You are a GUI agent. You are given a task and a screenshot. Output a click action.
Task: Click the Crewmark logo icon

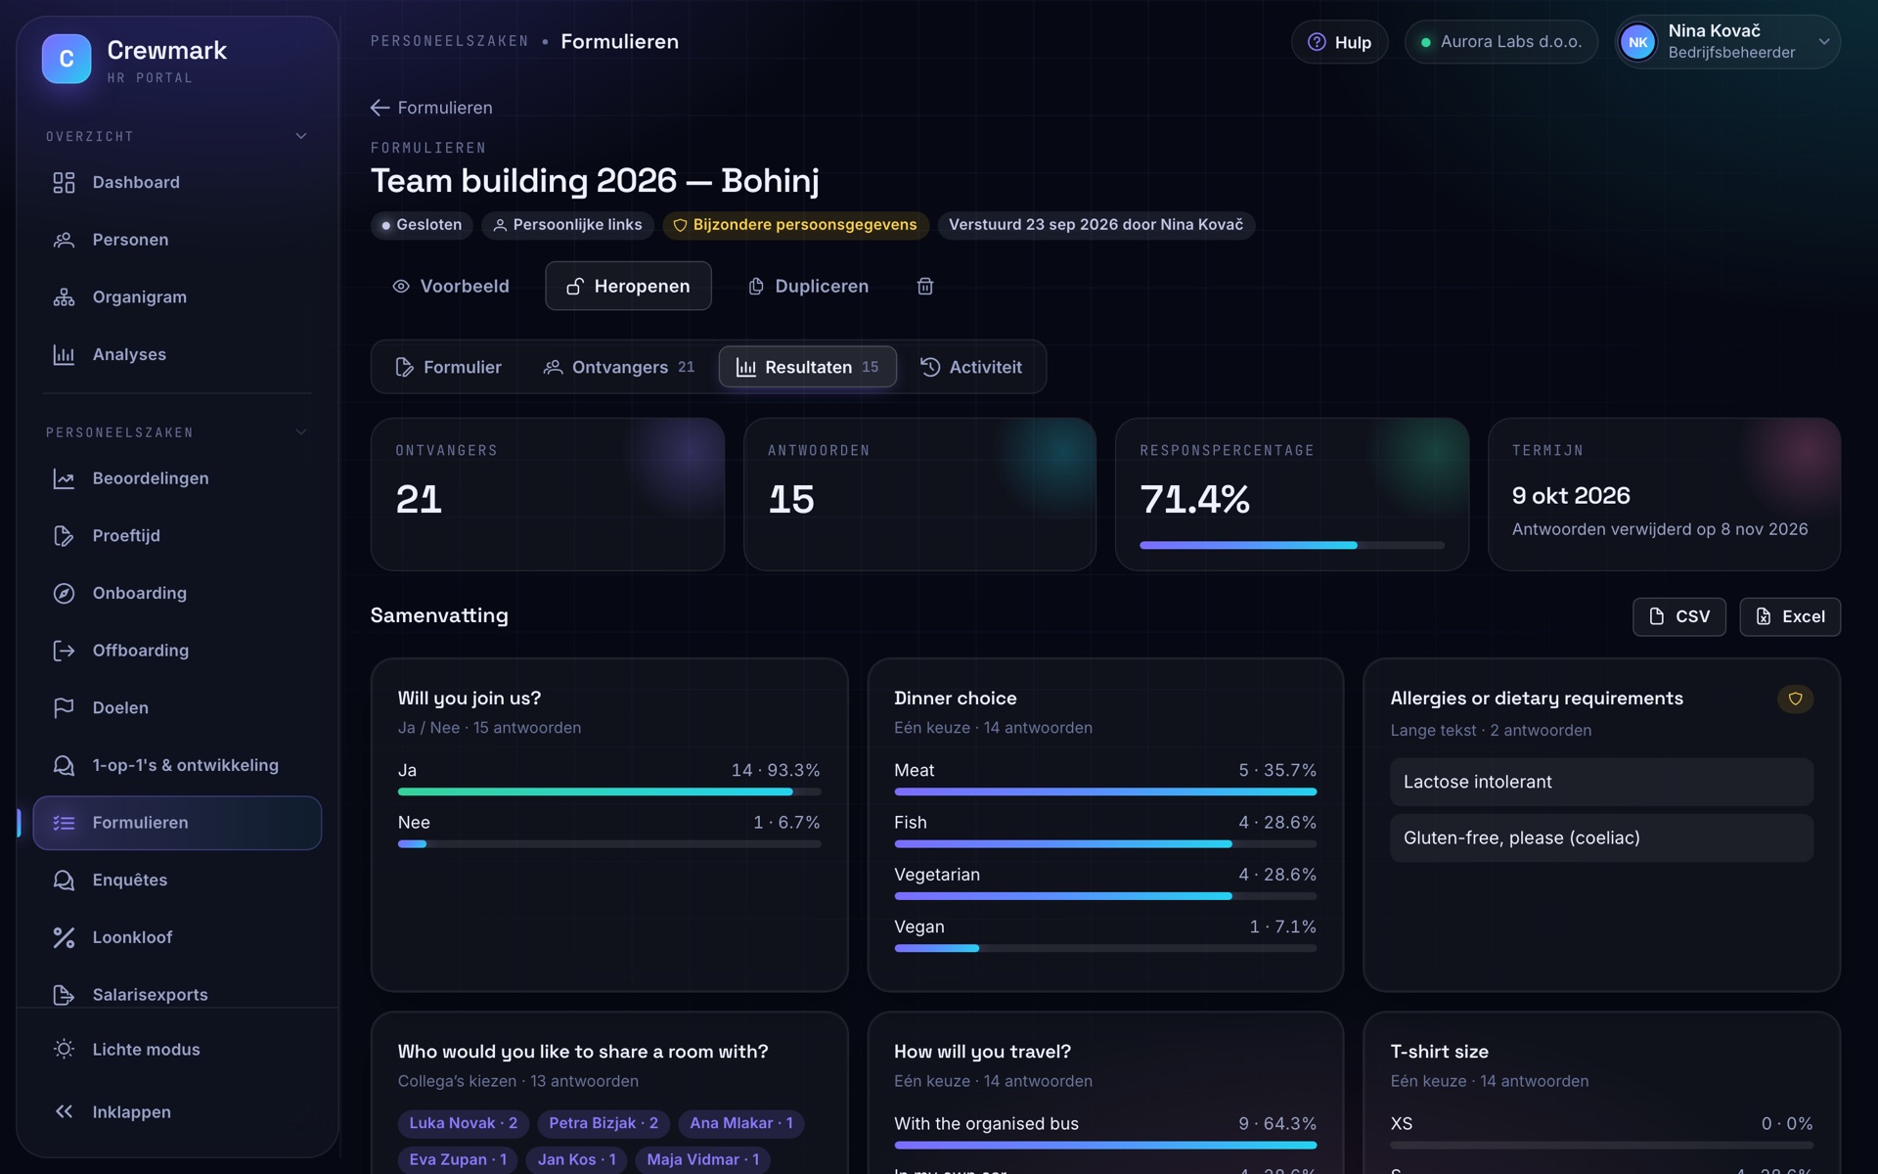(67, 59)
